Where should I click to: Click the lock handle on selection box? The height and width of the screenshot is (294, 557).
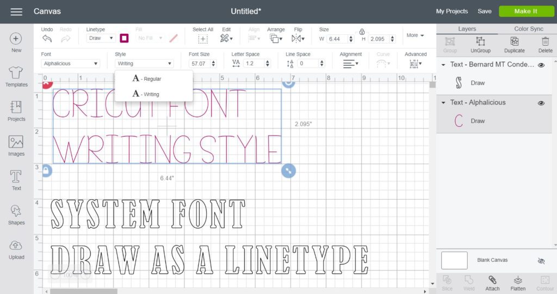pyautogui.click(x=47, y=170)
